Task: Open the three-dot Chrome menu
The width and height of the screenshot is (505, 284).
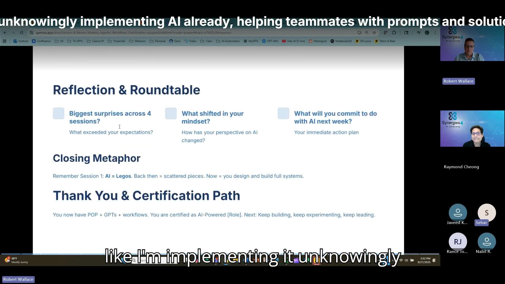Action: [x=435, y=33]
